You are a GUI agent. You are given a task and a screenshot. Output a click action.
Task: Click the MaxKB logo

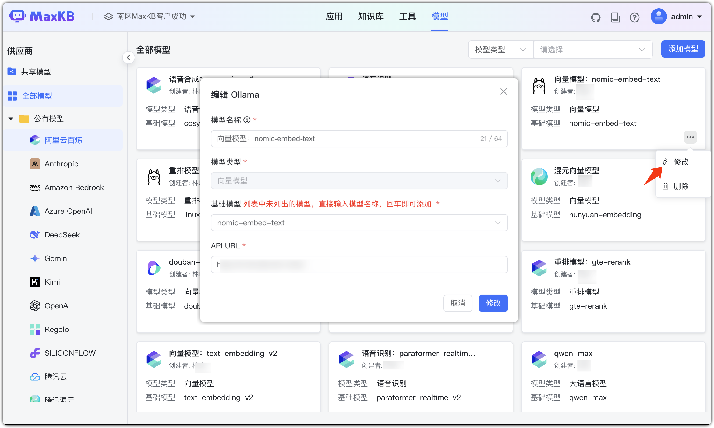(x=42, y=16)
